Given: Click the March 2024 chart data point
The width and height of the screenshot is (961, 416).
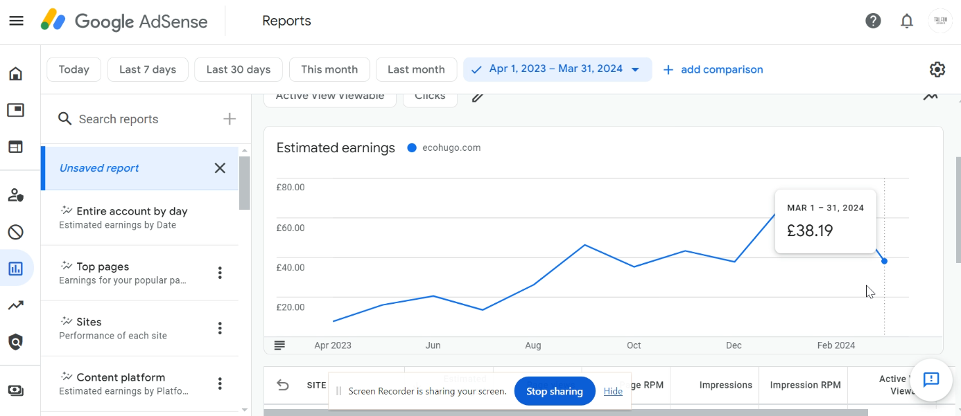Looking at the screenshot, I should pos(884,261).
